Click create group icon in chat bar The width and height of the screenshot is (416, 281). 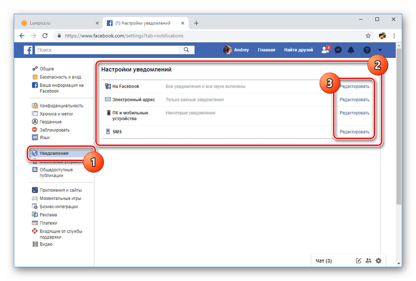coord(368,260)
